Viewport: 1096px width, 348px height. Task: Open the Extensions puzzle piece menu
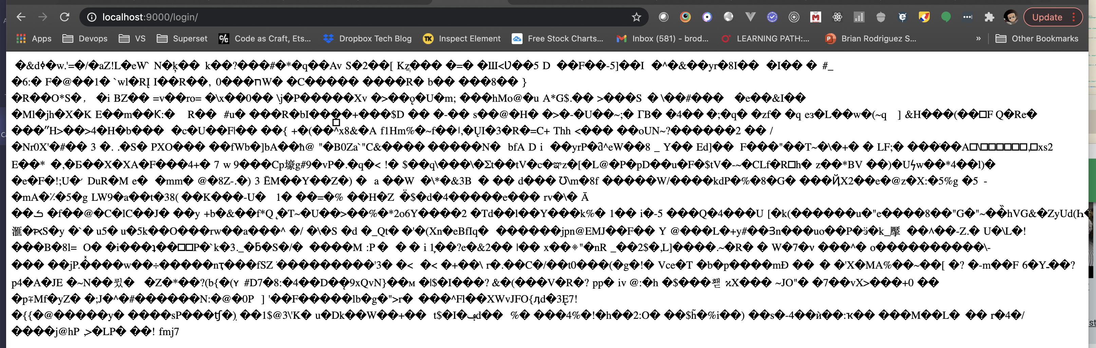[x=989, y=17]
